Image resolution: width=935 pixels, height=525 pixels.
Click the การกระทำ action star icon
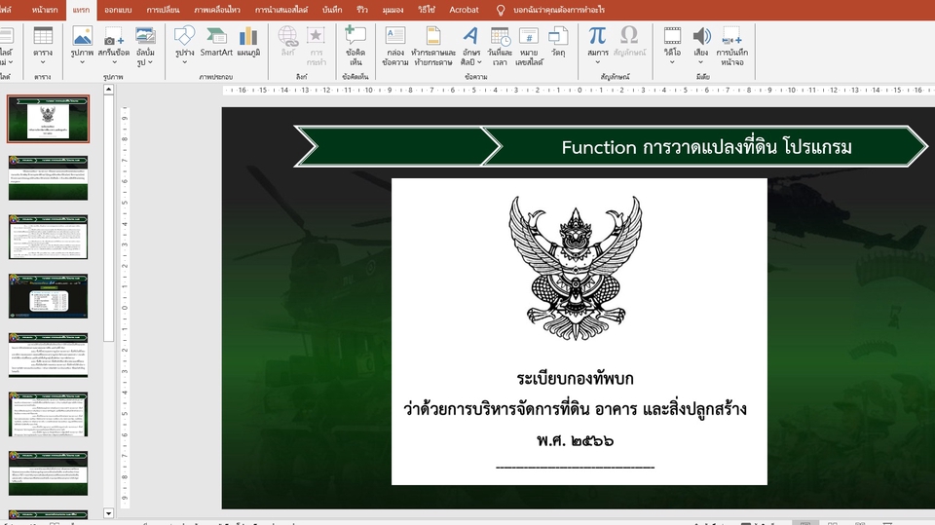(316, 36)
